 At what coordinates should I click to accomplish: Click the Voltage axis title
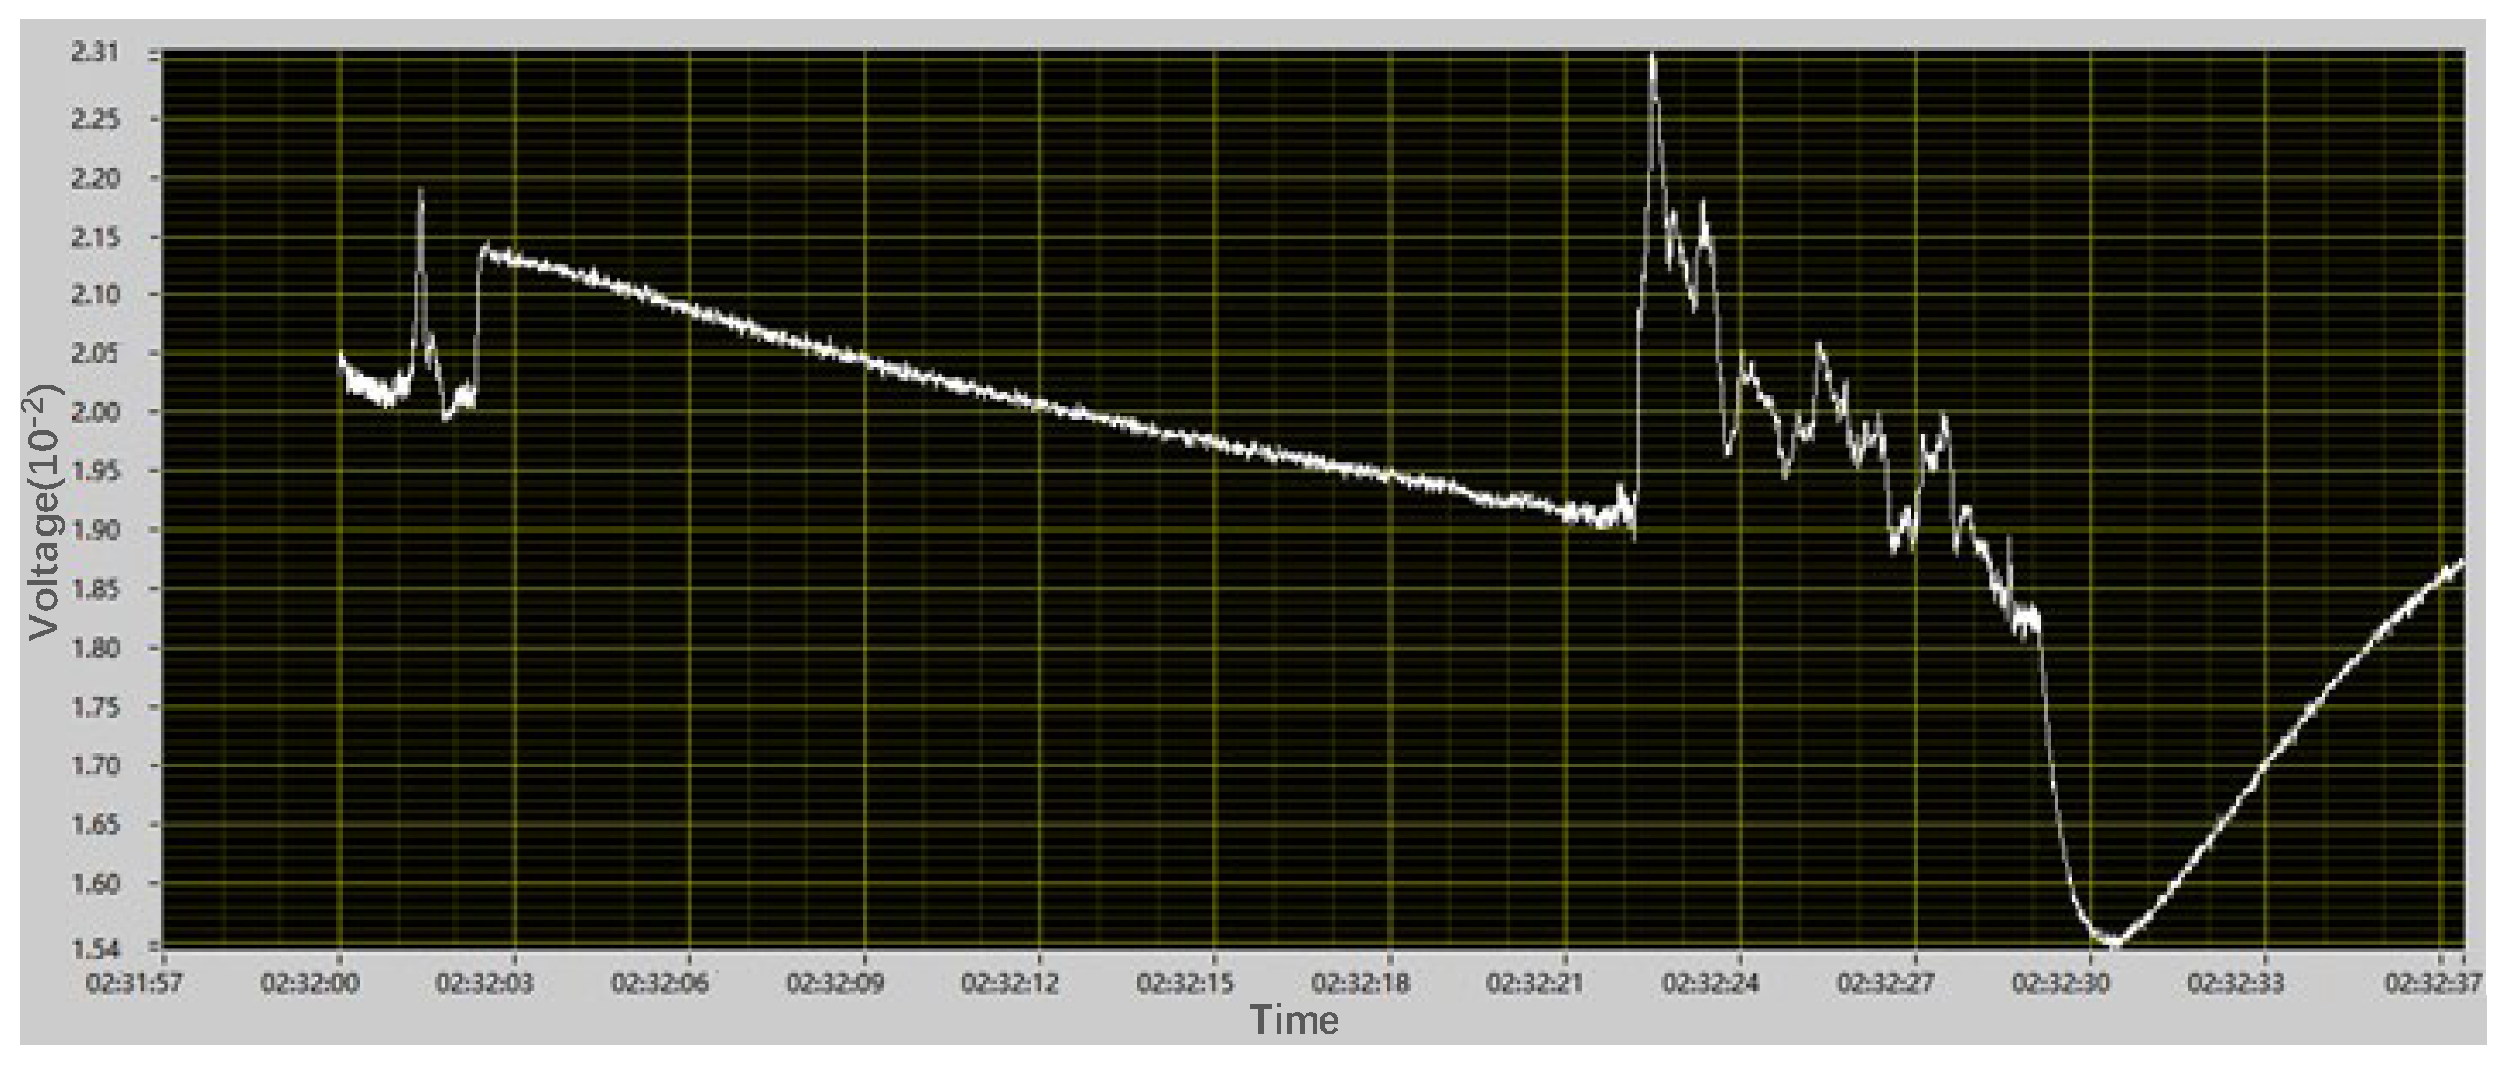click(45, 513)
